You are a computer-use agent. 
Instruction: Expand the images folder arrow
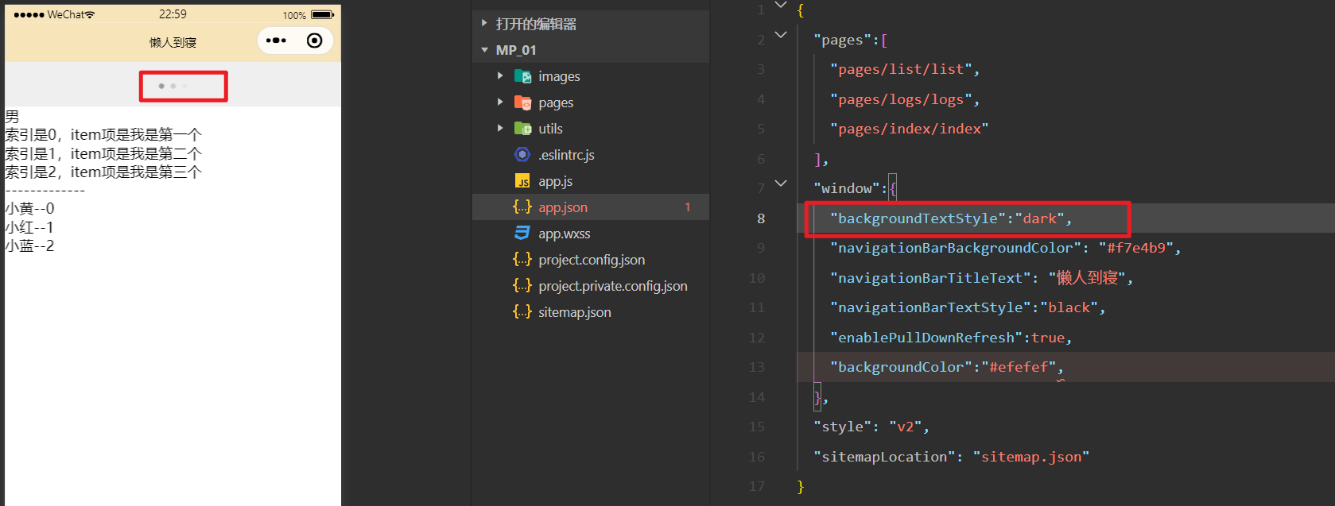(x=500, y=76)
